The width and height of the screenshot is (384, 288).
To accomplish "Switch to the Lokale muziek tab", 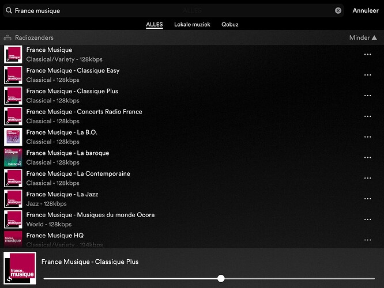I will click(192, 25).
